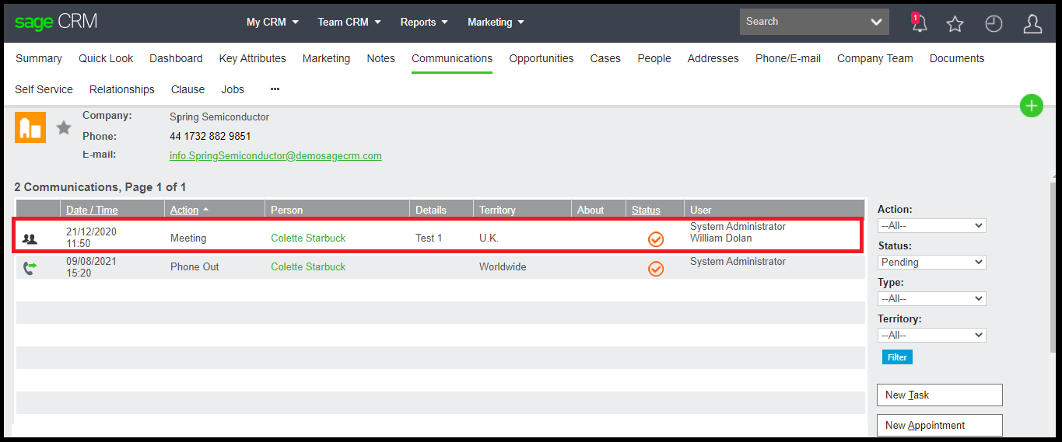Click the blue Filter button
Viewport: 1062px width, 442px height.
pos(897,357)
